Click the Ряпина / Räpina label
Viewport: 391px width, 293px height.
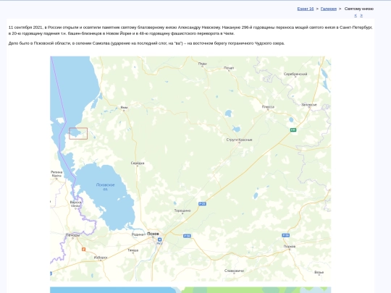point(56,174)
